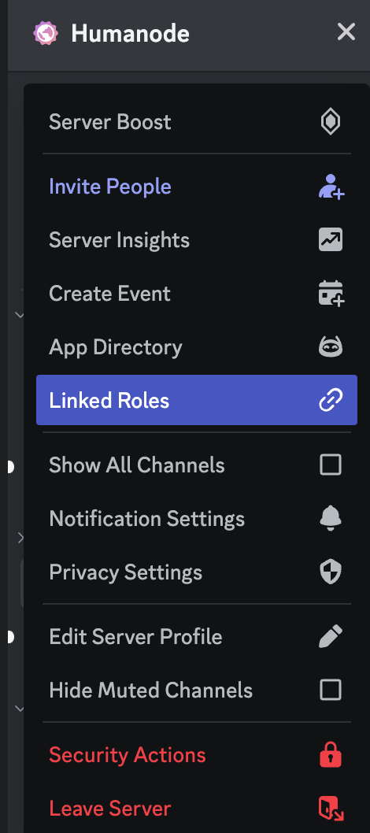The image size is (370, 833).
Task: Collapse the category chevron beside Create Event
Action: click(x=20, y=315)
